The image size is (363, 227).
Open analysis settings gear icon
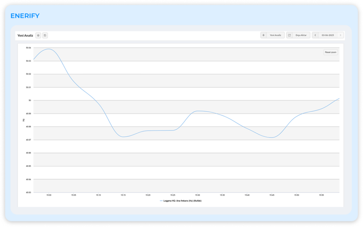(x=38, y=35)
